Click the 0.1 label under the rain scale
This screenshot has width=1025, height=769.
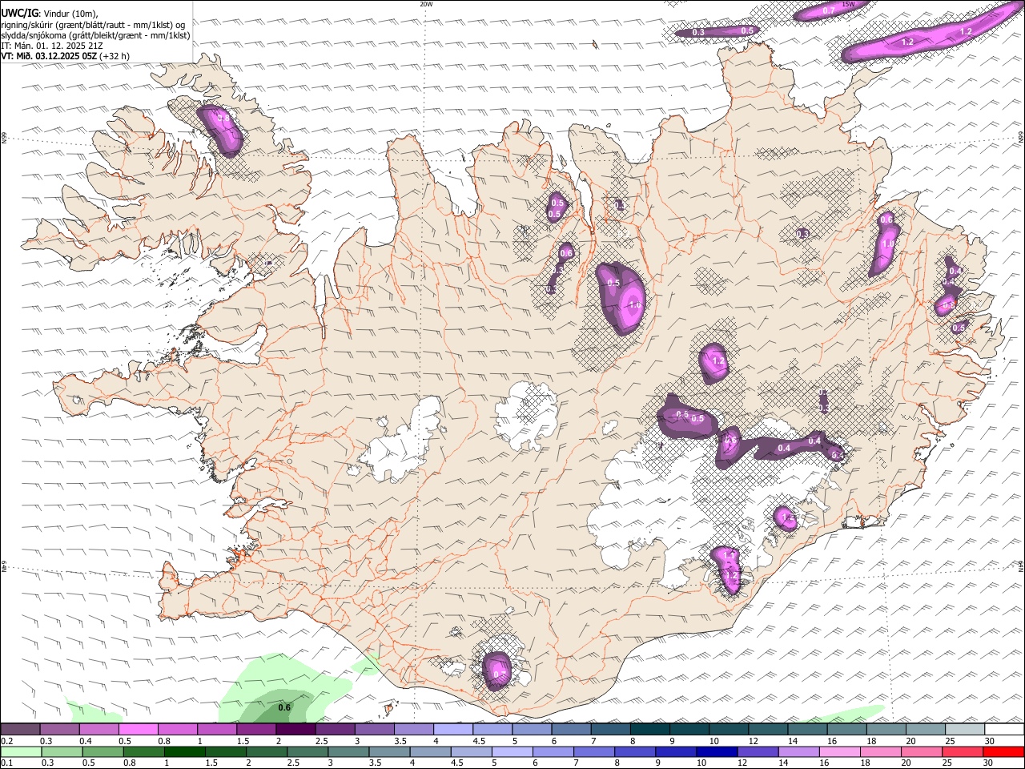pos(6,763)
